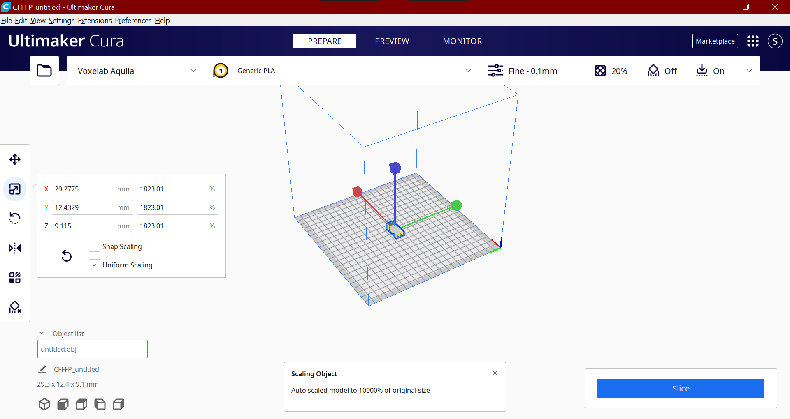The width and height of the screenshot is (790, 419).
Task: Open the Settings menu
Action: coord(62,21)
